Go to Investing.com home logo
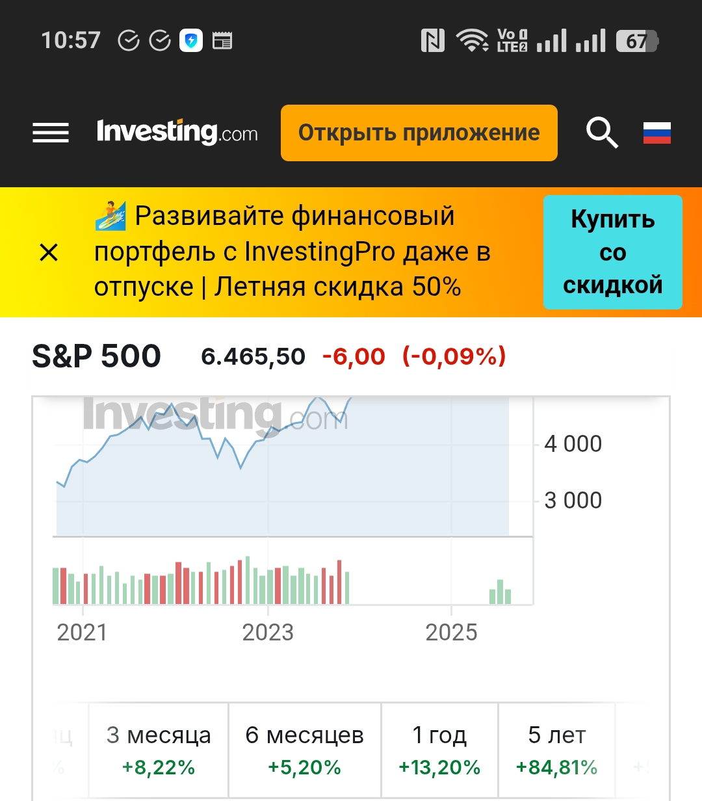This screenshot has height=801, width=702. coord(177,133)
